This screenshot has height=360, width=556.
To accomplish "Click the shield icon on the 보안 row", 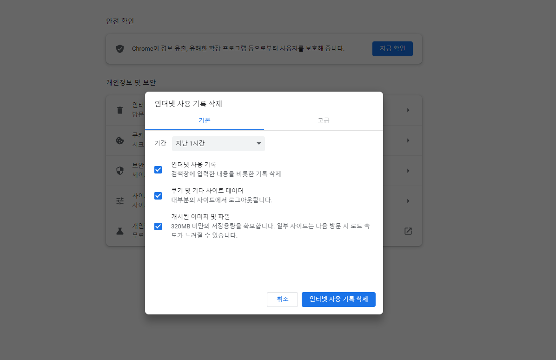I will pos(120,170).
